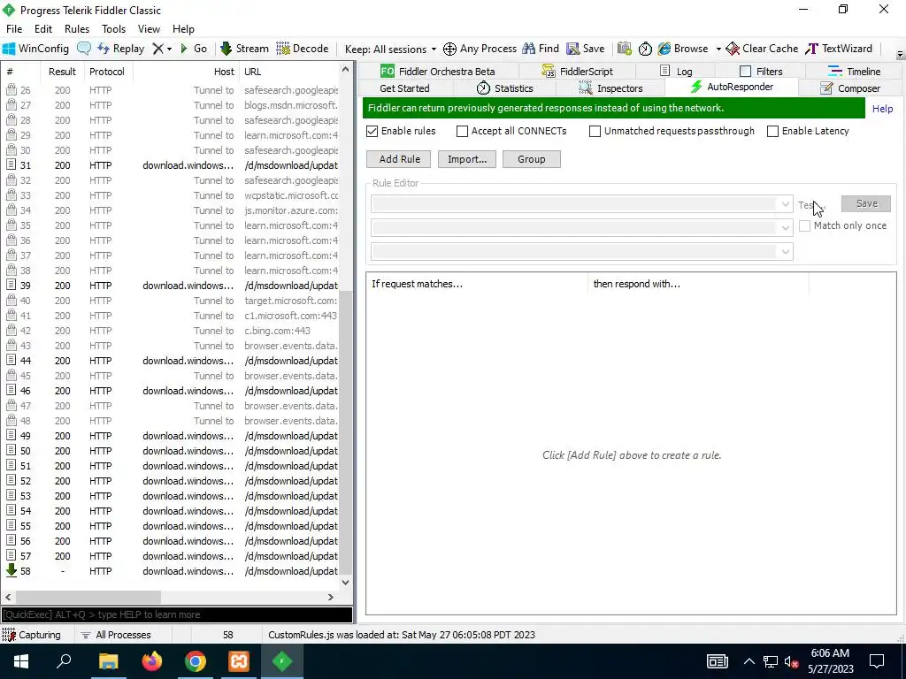Switch to the Composer tab
This screenshot has height=679, width=906.
[850, 88]
